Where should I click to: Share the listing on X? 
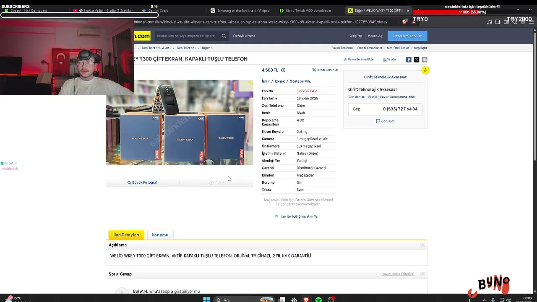[417, 60]
